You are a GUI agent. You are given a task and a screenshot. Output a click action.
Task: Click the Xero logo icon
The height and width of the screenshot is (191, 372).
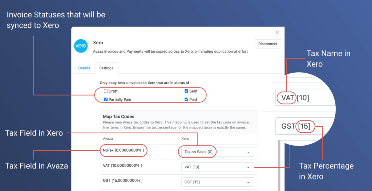pos(81,46)
